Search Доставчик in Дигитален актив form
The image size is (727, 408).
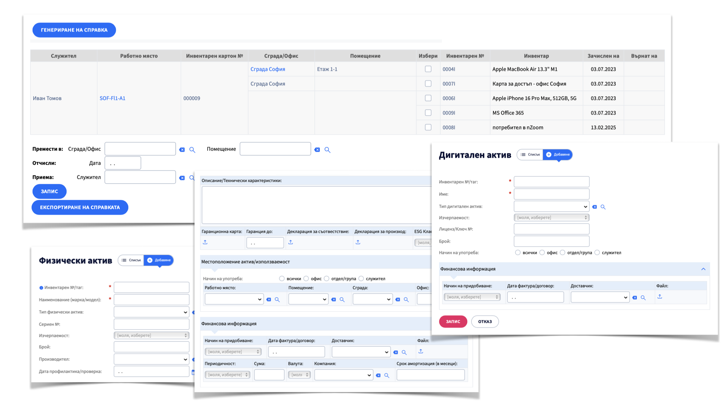(x=643, y=298)
